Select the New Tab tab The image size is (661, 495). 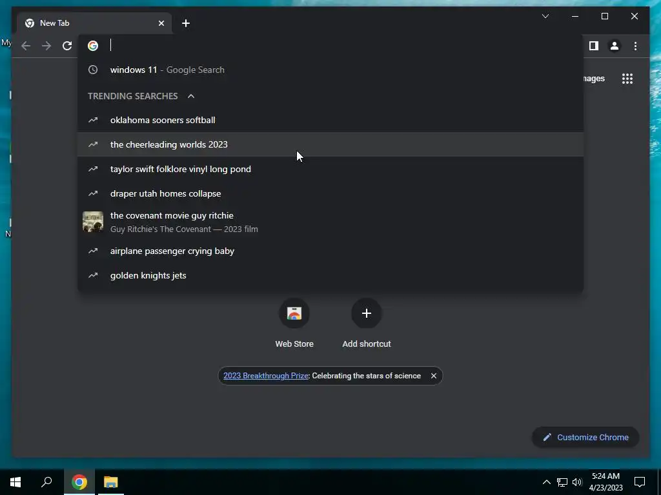coord(94,23)
